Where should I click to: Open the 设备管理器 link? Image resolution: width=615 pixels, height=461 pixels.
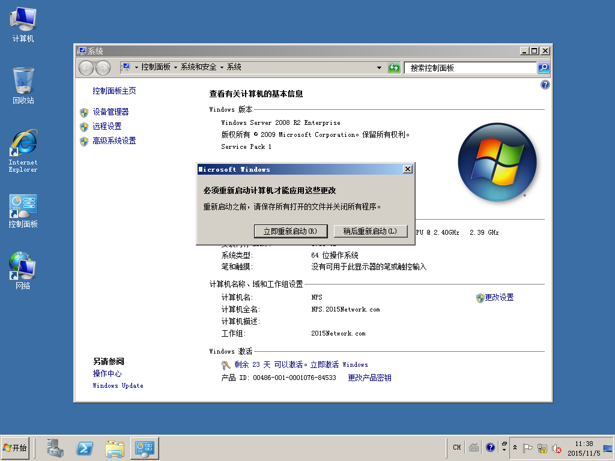tap(111, 112)
